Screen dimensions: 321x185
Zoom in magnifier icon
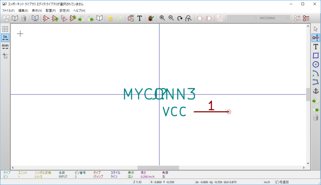162,18
